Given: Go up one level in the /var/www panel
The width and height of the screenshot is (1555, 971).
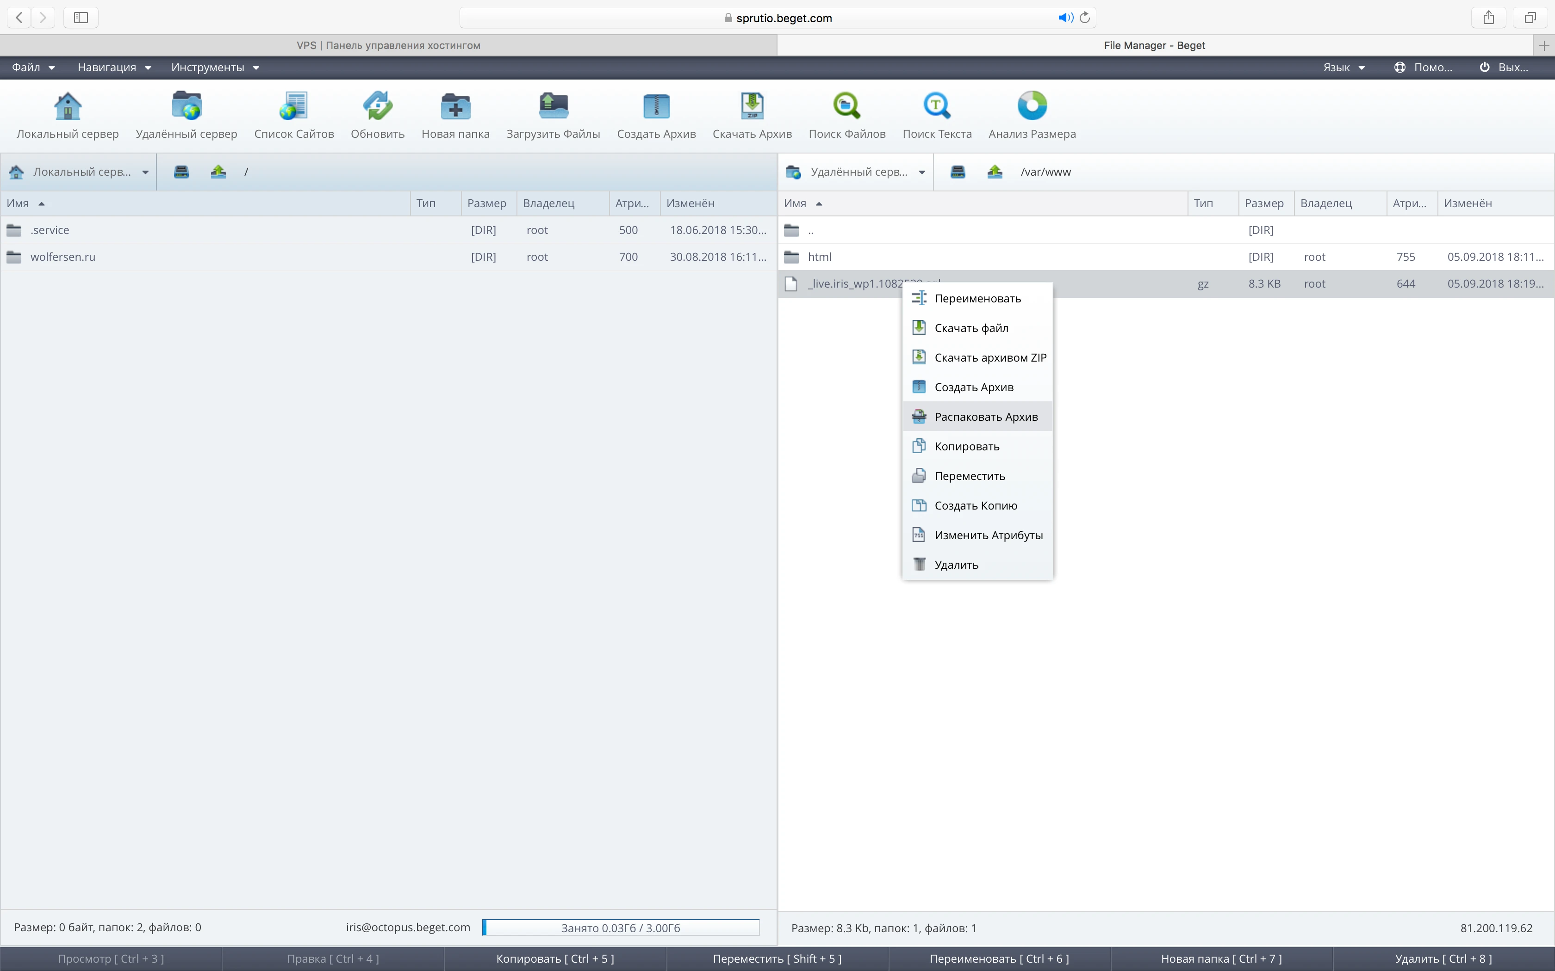Looking at the screenshot, I should click(995, 172).
